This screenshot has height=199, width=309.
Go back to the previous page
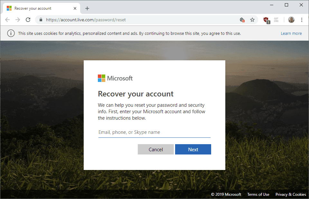pyautogui.click(x=7, y=20)
